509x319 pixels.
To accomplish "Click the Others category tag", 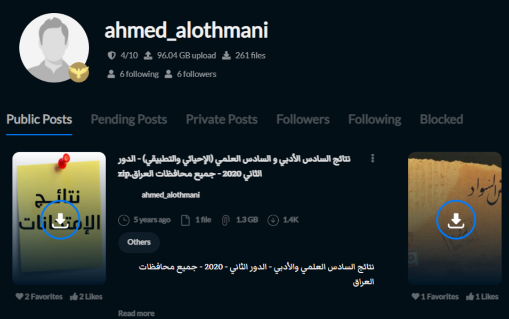I will 139,242.
